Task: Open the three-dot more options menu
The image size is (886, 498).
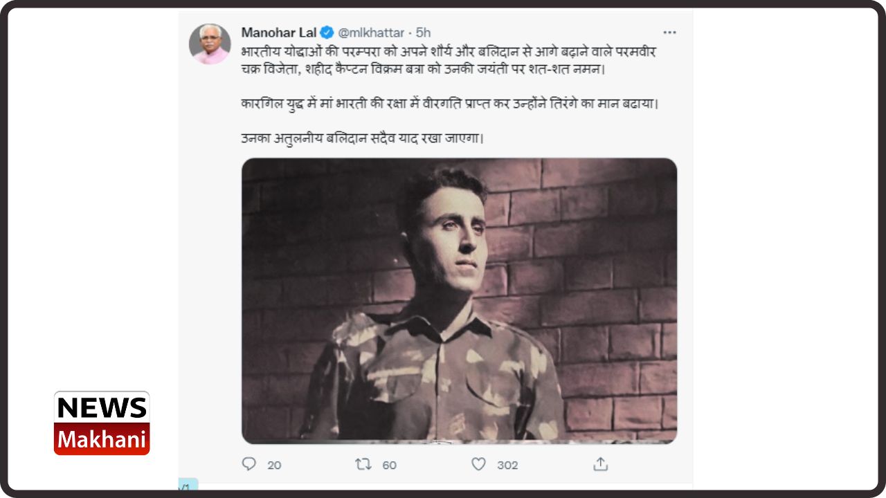Action: pos(669,33)
